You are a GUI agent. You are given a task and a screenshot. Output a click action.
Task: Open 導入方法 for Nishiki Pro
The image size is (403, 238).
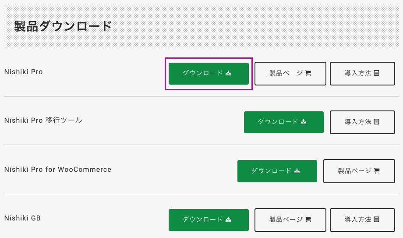coord(362,74)
